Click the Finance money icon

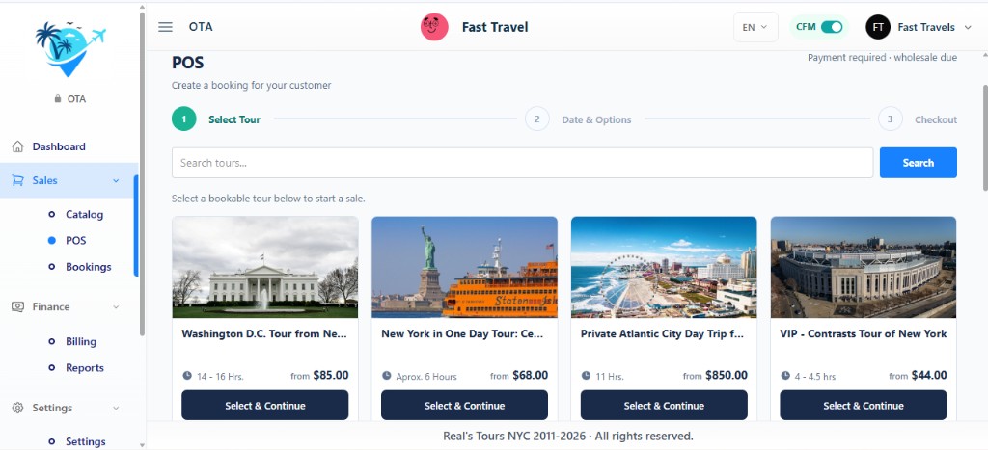tap(17, 307)
